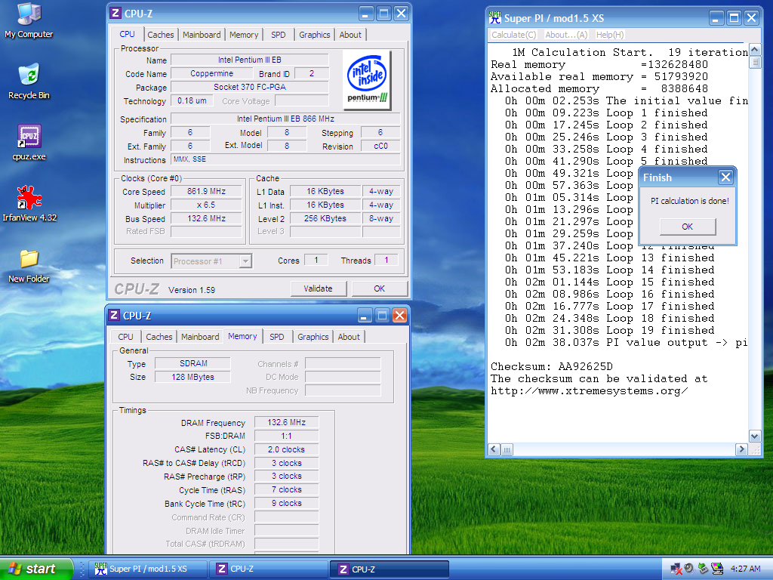Viewport: 773px width, 580px height.
Task: Click the Name field Intel Pentium III EB
Action: click(x=249, y=60)
